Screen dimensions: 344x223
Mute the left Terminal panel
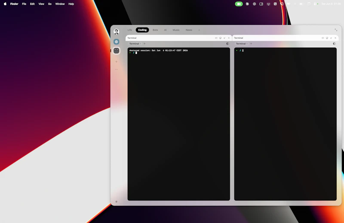point(216,38)
